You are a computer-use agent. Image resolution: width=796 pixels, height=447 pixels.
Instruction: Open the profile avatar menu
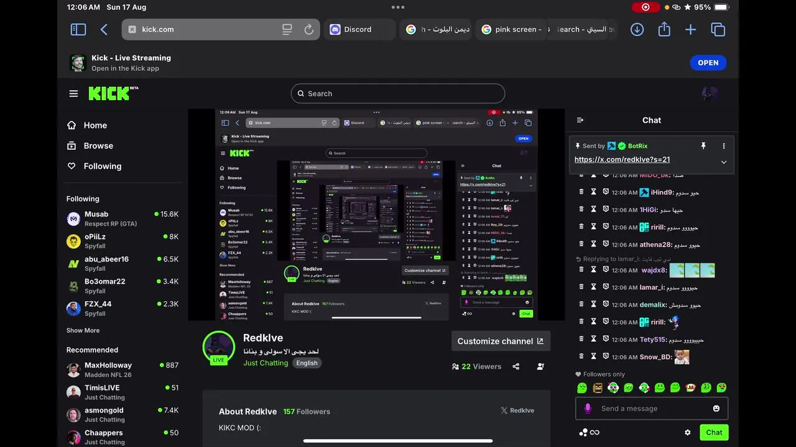(710, 94)
